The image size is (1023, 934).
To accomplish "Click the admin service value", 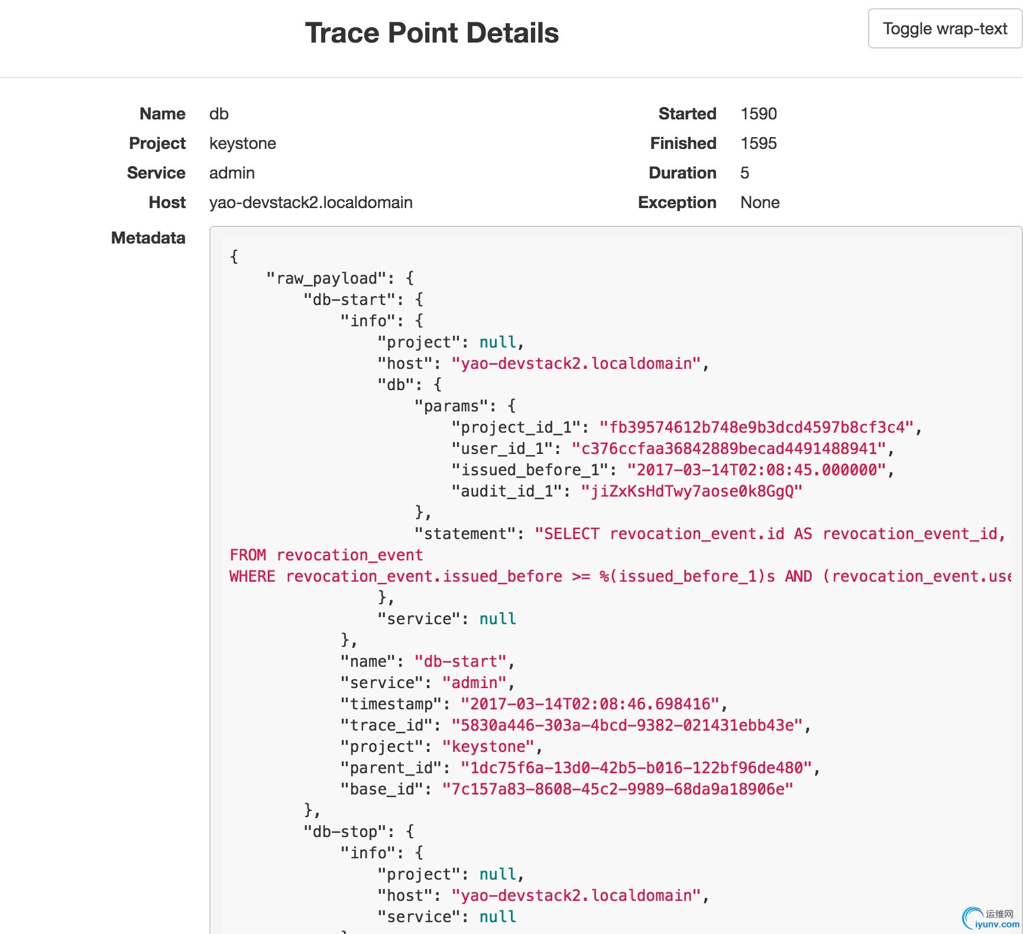I will coord(232,173).
